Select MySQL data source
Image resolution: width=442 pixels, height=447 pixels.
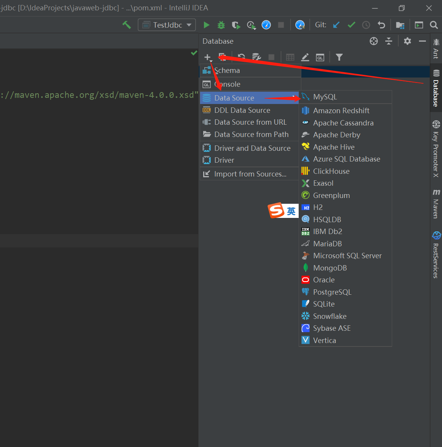pos(345,97)
